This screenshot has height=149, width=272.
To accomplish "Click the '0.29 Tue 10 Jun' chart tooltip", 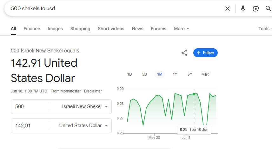I will tap(194, 130).
